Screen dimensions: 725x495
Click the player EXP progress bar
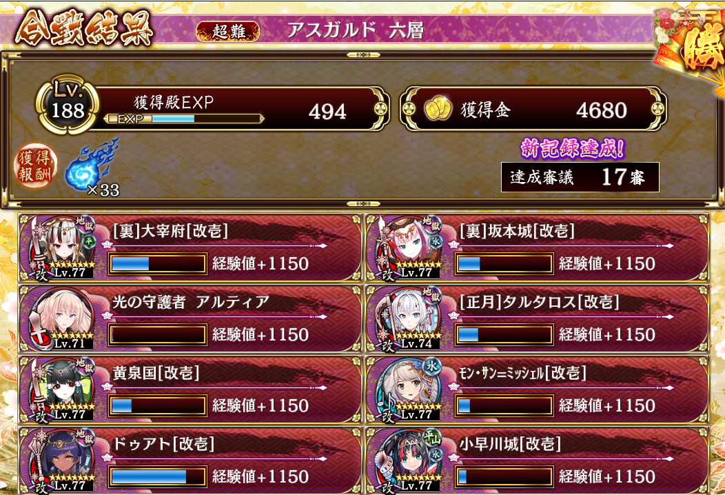pyautogui.click(x=184, y=119)
